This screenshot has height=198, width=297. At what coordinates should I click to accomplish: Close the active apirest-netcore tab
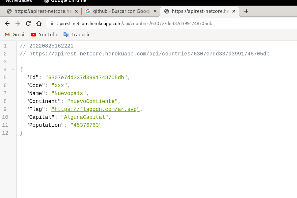click(234, 11)
